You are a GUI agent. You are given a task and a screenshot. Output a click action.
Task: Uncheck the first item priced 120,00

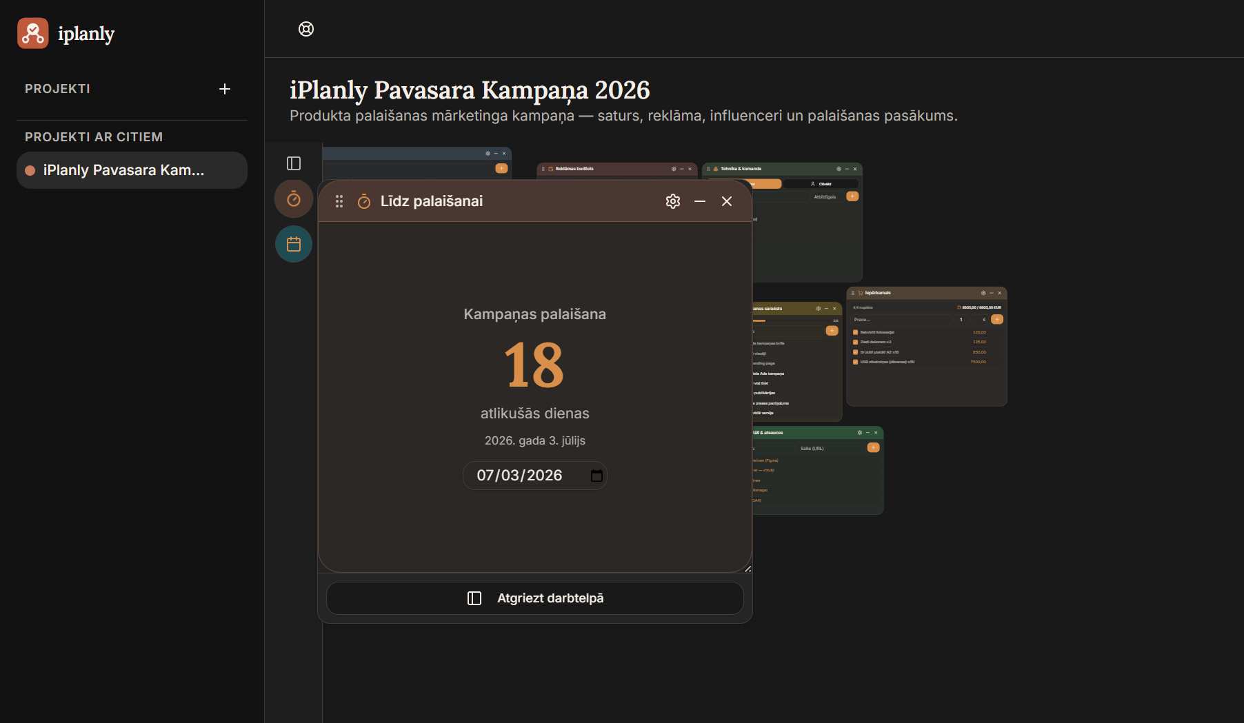[856, 332]
